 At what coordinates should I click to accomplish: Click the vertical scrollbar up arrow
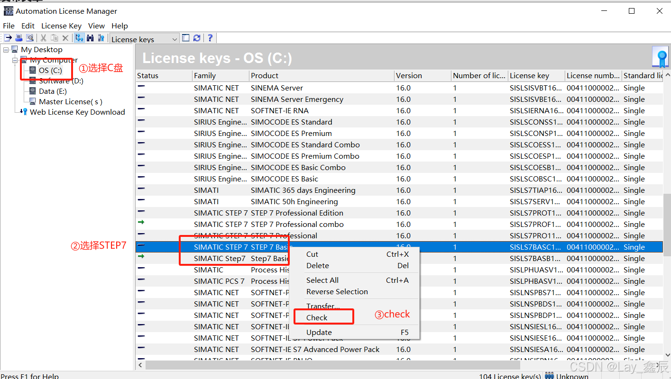pyautogui.click(x=667, y=75)
